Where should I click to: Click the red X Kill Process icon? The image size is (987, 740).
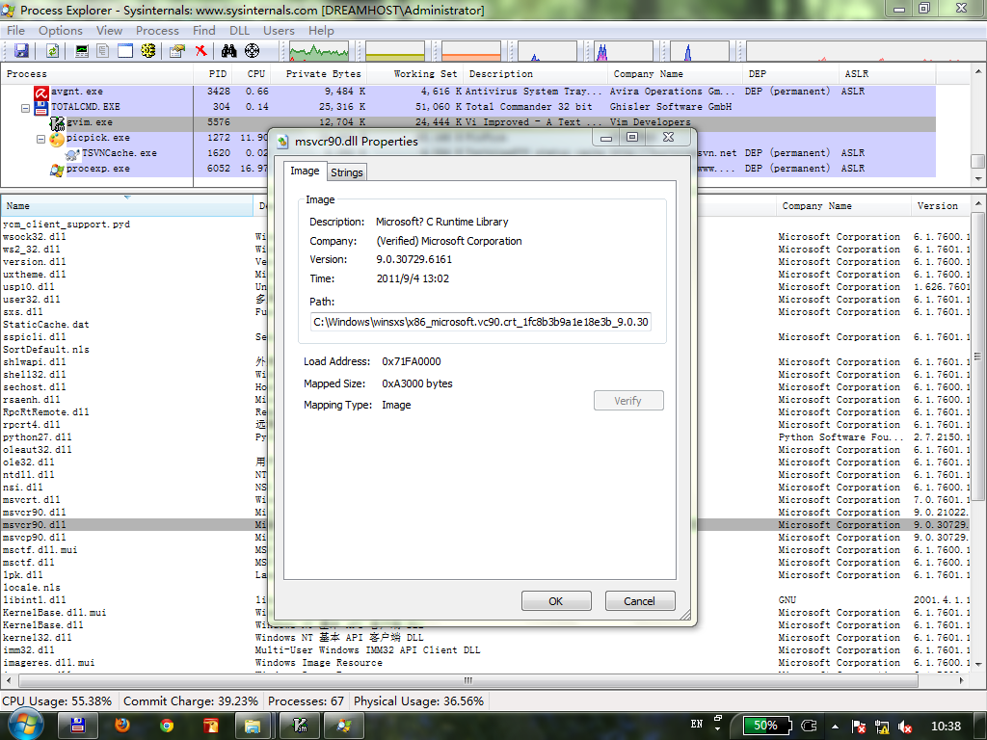point(200,51)
